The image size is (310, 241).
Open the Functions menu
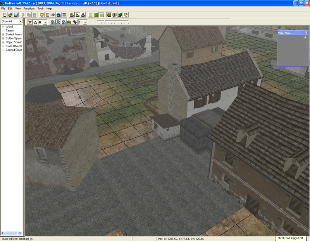tap(29, 9)
